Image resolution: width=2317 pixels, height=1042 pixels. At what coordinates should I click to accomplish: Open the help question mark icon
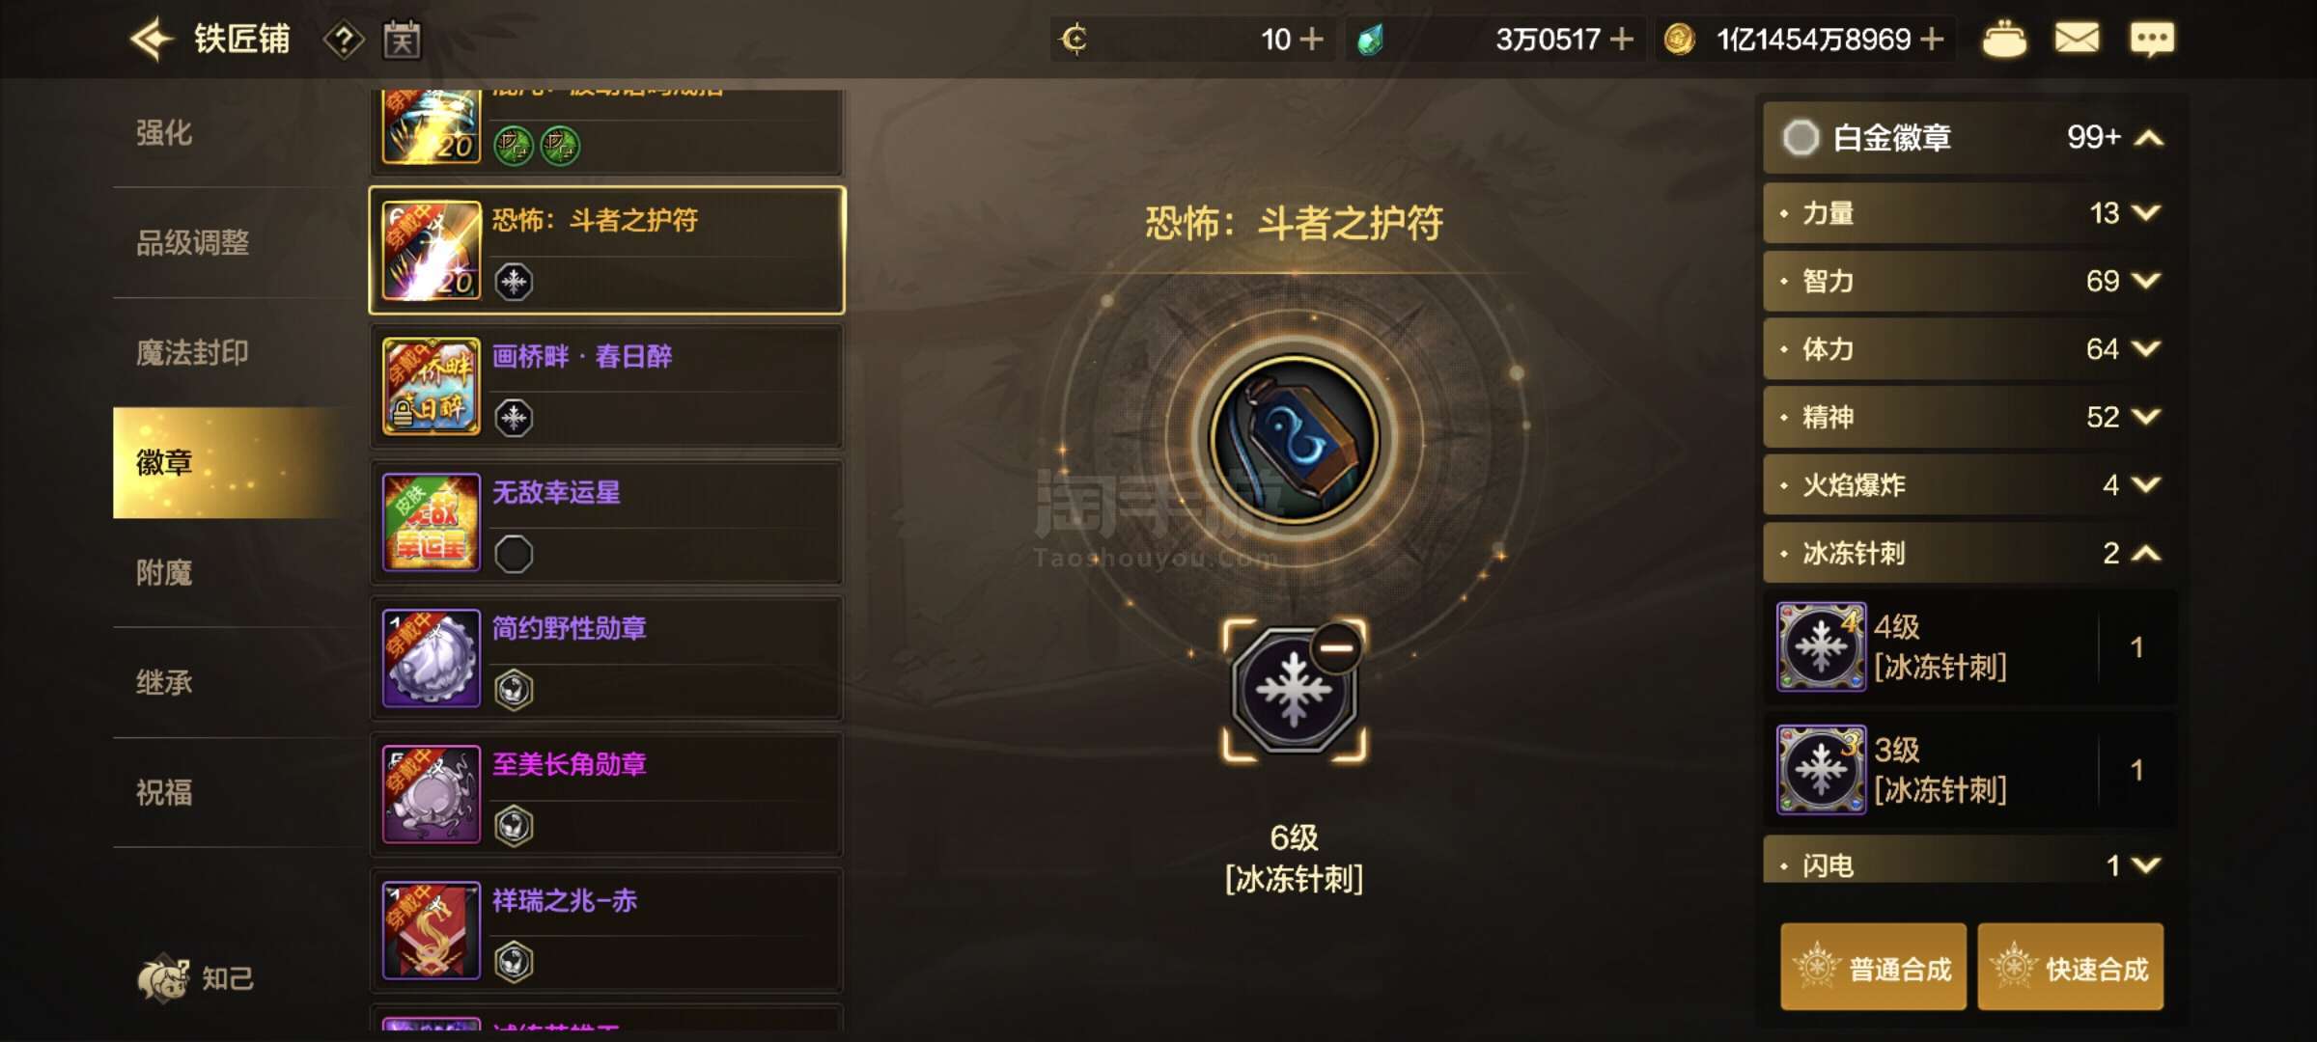pos(344,40)
